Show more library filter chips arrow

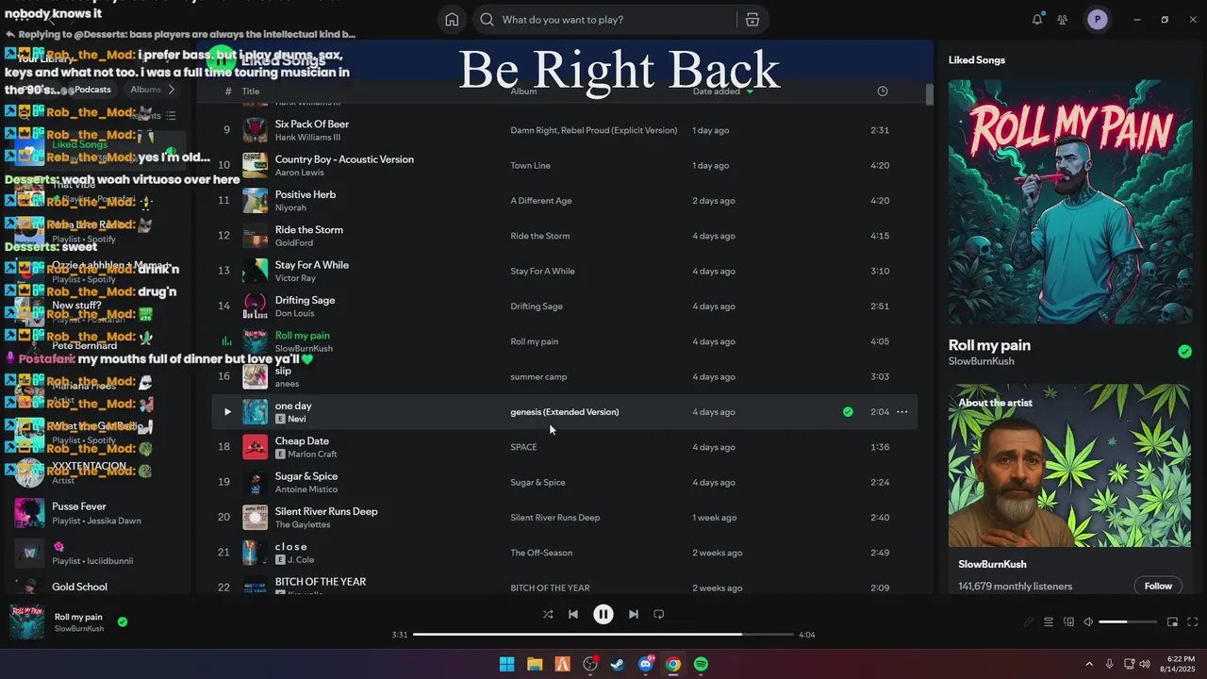[172, 90]
